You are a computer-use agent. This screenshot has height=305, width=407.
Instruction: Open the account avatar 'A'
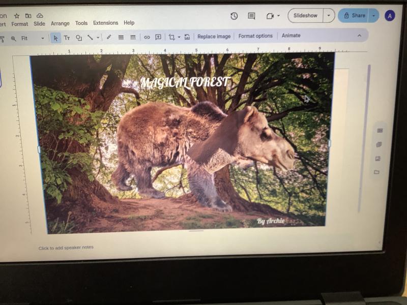tap(390, 16)
